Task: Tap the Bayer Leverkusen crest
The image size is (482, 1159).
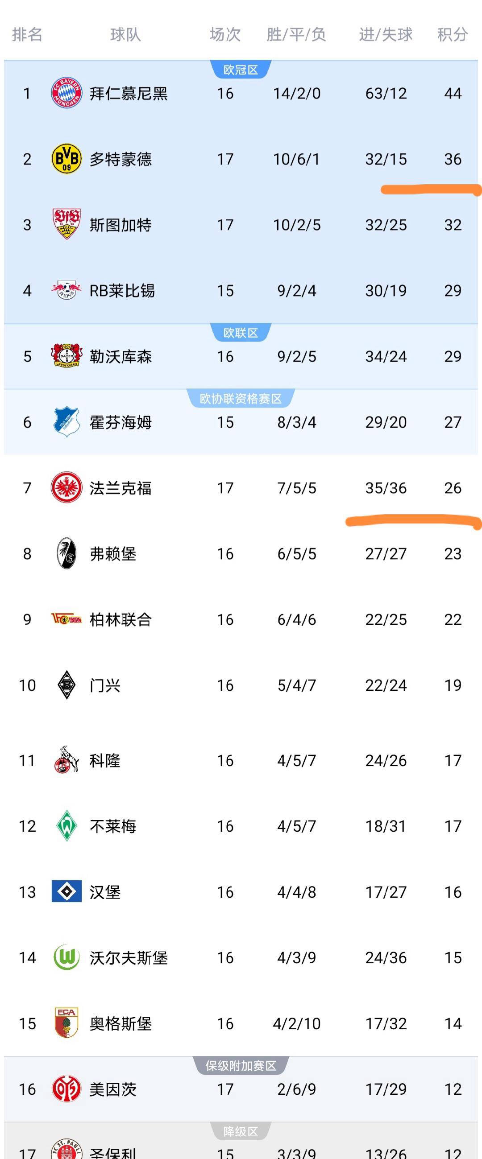Action: click(x=66, y=356)
